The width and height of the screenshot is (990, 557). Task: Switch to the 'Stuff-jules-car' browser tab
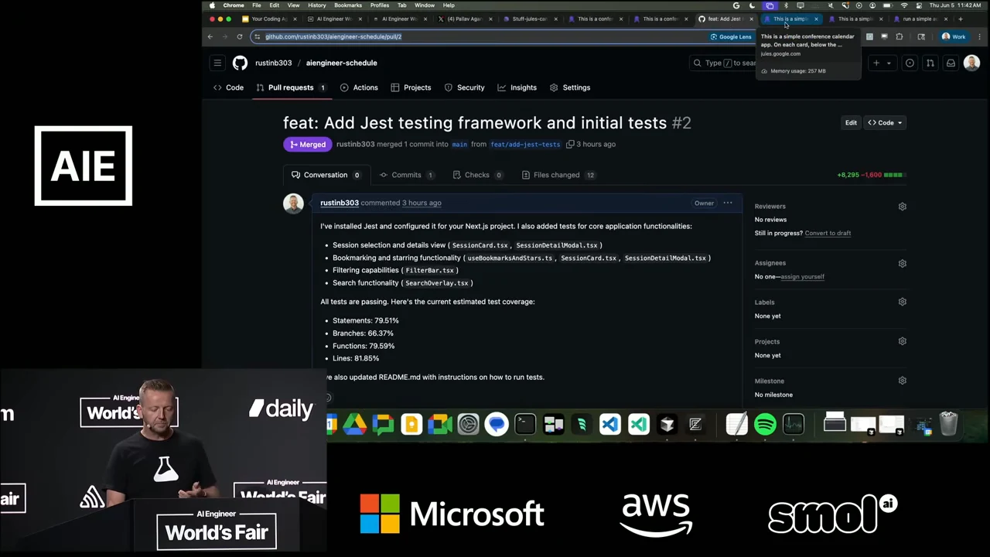pyautogui.click(x=531, y=19)
